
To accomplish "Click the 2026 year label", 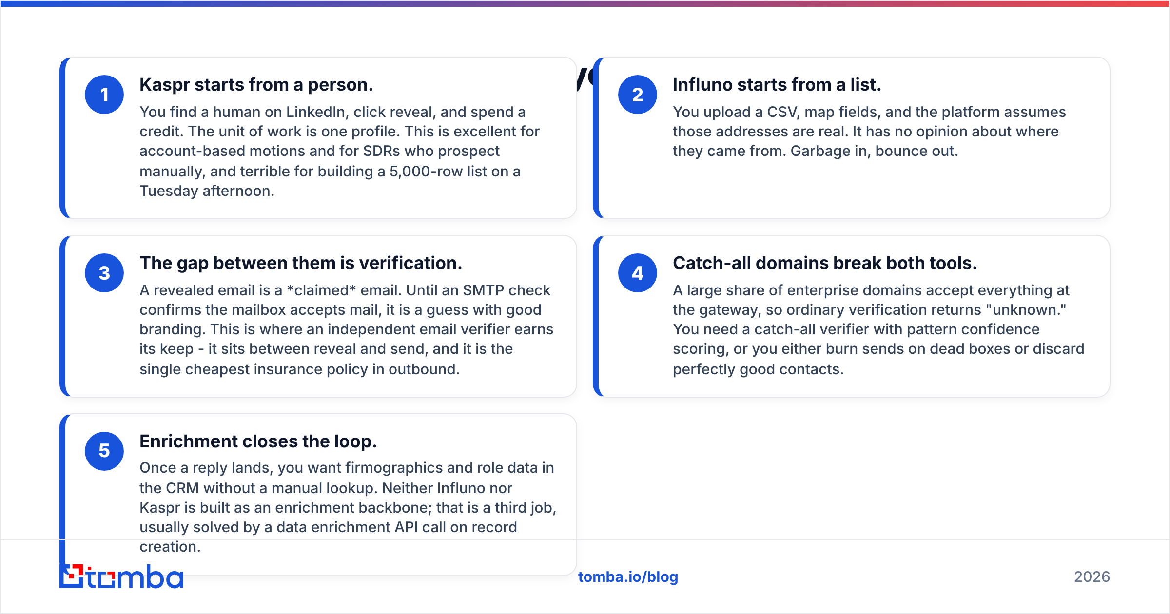I will pyautogui.click(x=1092, y=577).
